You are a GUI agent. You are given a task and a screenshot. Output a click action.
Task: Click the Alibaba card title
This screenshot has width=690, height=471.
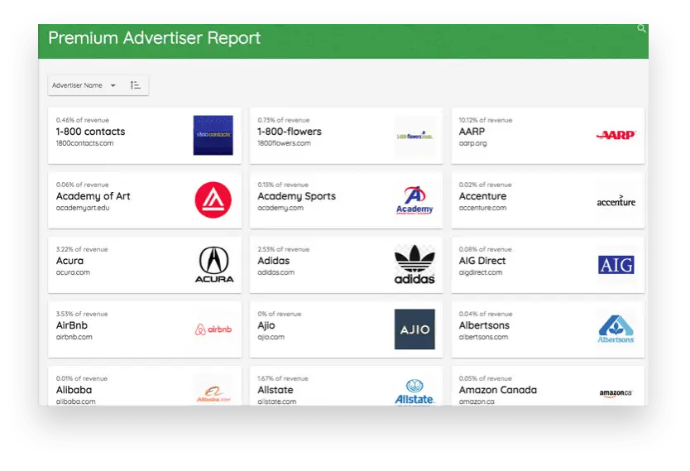pos(74,390)
